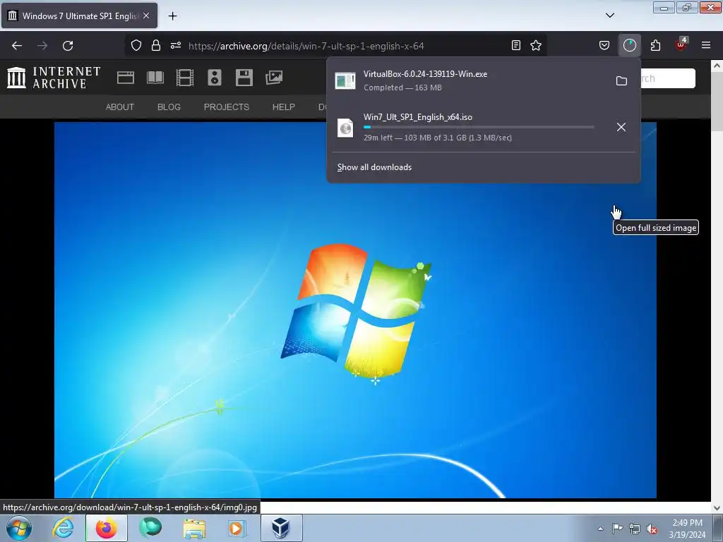The height and width of the screenshot is (542, 723).
Task: Open the tracking protection shield icon
Action: [x=136, y=45]
